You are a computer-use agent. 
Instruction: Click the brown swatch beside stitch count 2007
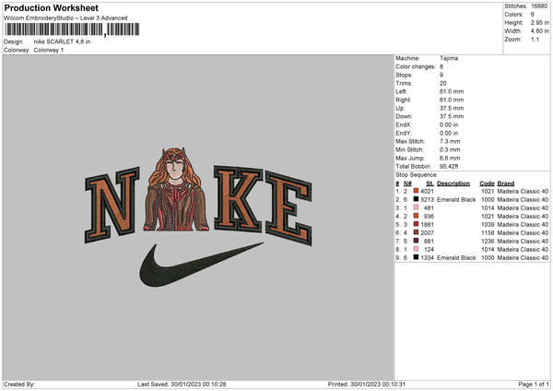coord(417,232)
